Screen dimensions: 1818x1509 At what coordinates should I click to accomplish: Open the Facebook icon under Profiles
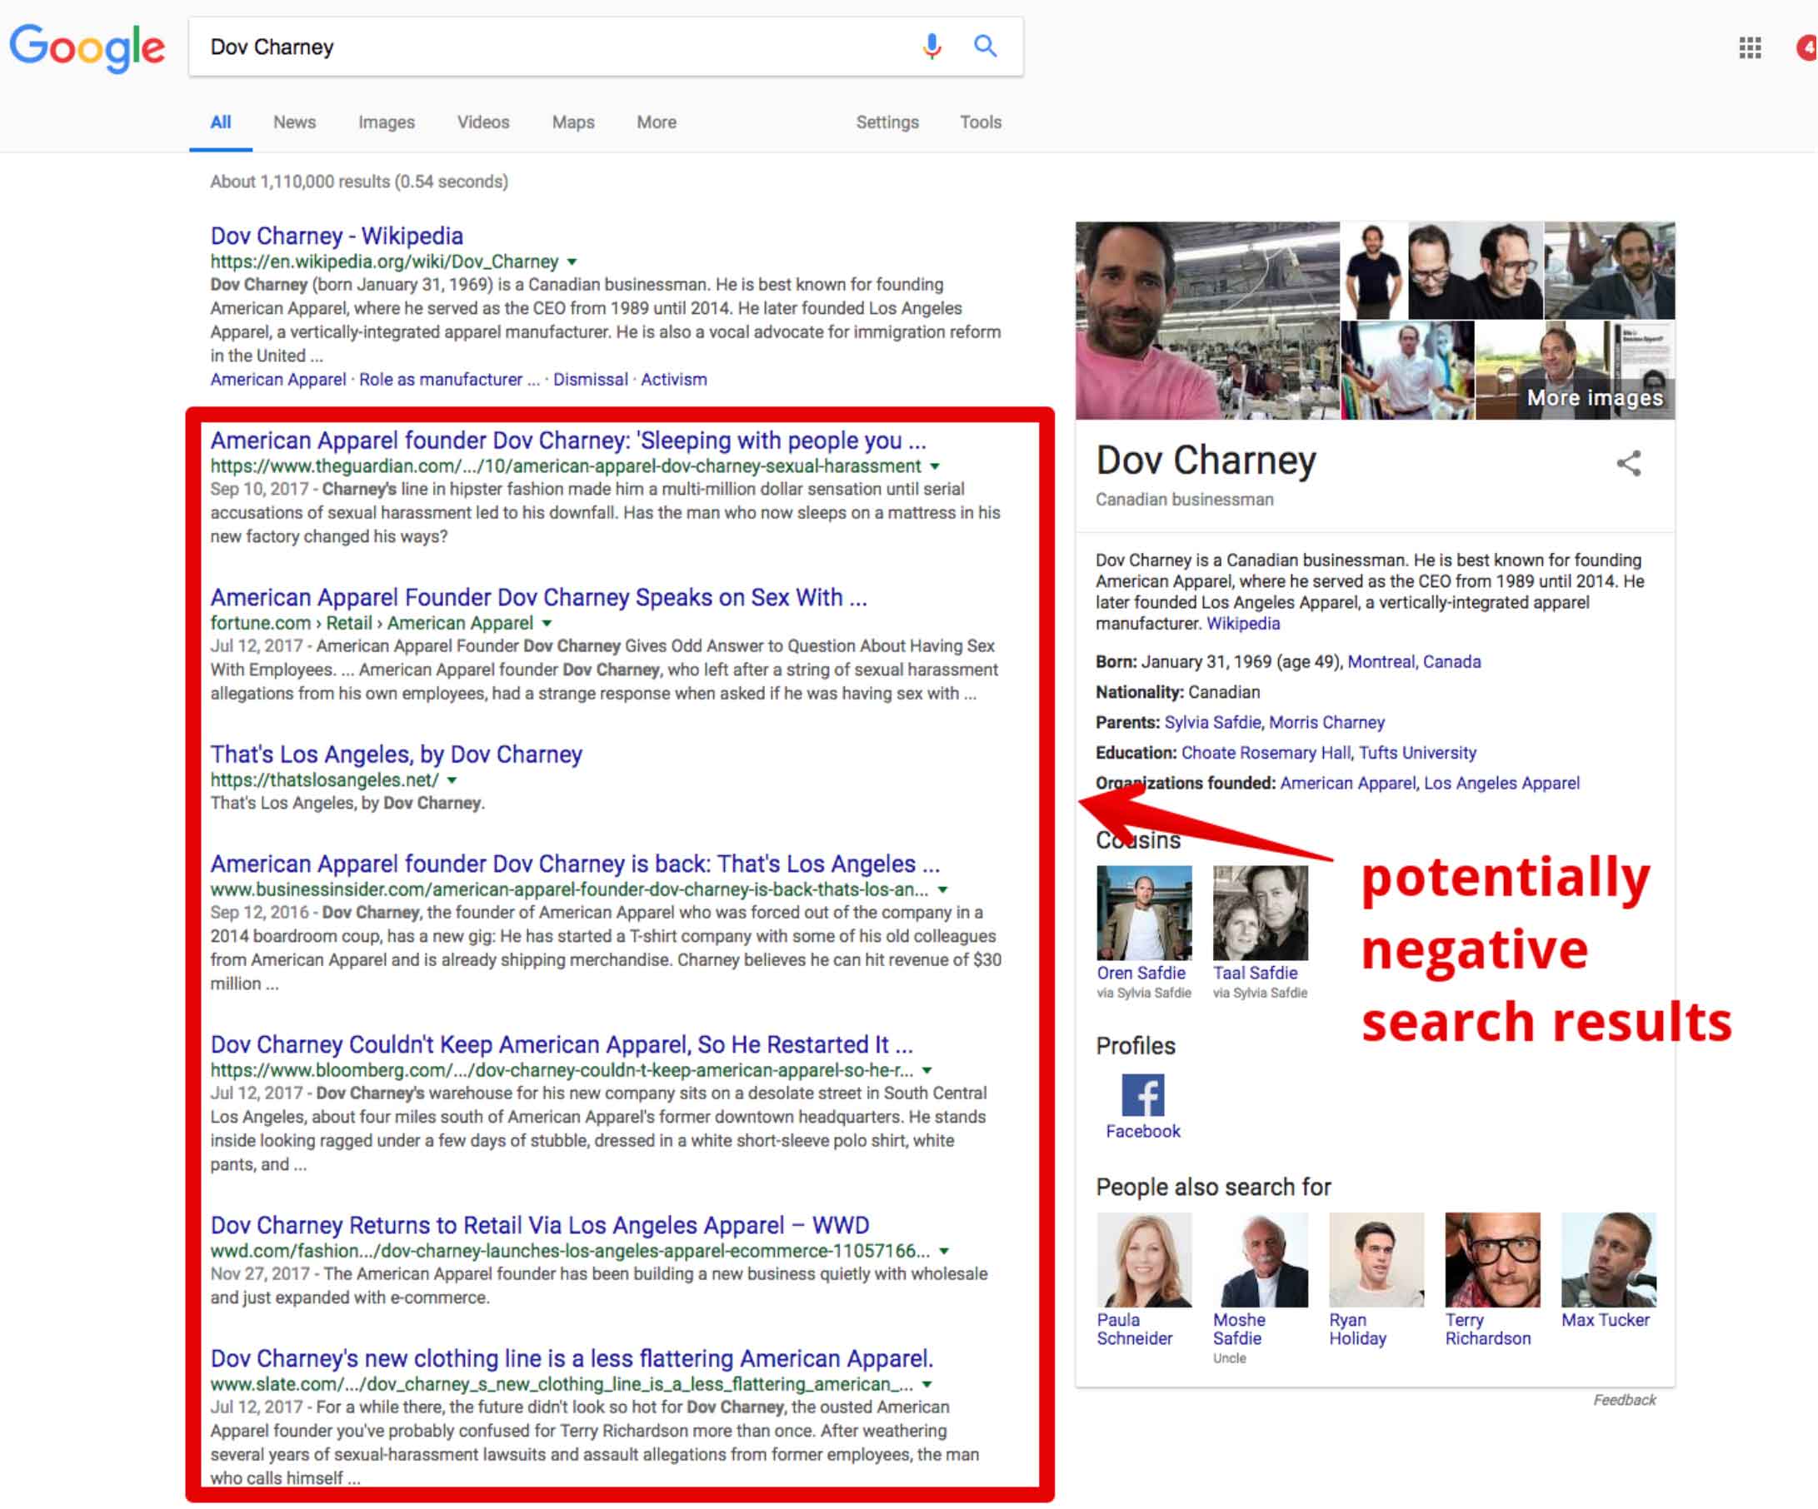[x=1143, y=1094]
